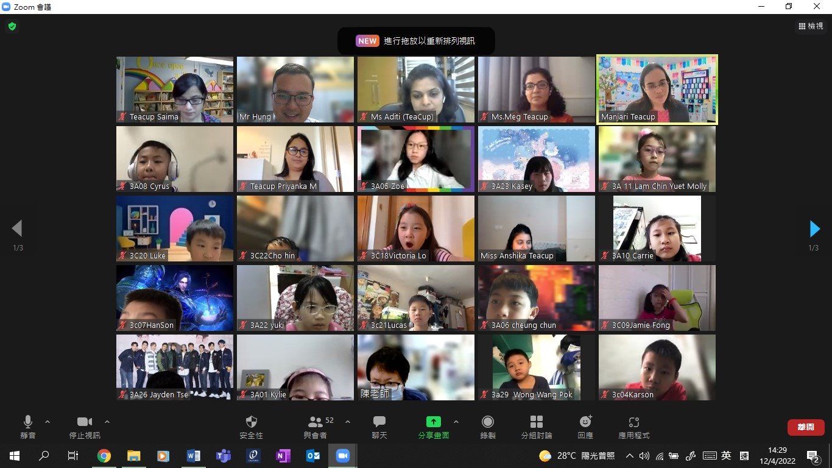Stop video with the camera (停止視訊) button

[84, 422]
